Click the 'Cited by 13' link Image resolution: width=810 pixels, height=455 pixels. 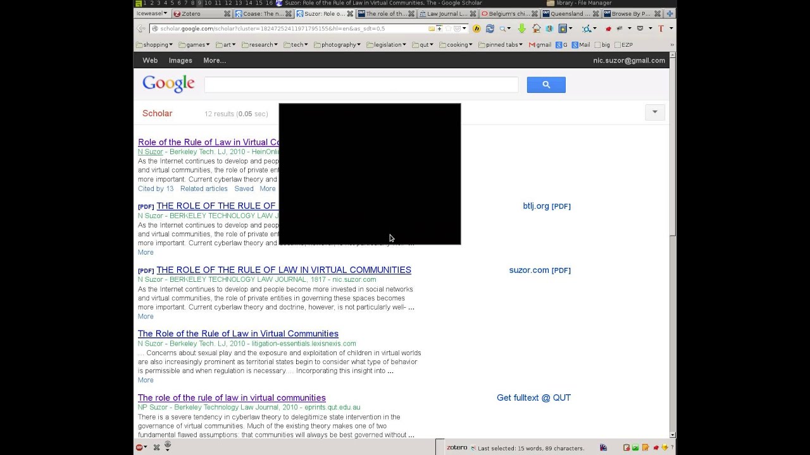click(x=156, y=188)
